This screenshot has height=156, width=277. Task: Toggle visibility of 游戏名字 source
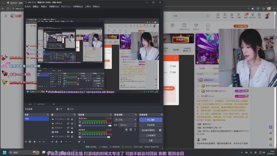click(68, 128)
